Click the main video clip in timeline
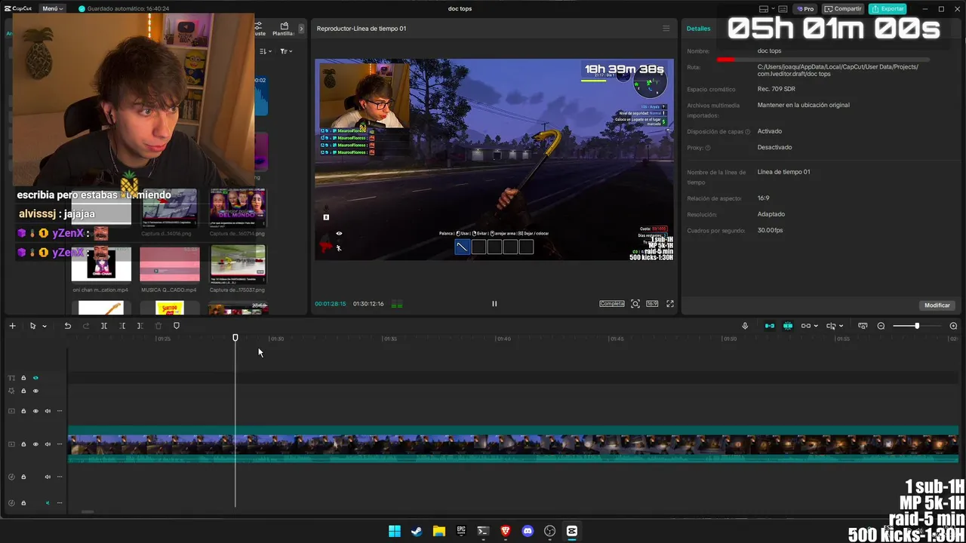The width and height of the screenshot is (966, 543). (x=513, y=444)
